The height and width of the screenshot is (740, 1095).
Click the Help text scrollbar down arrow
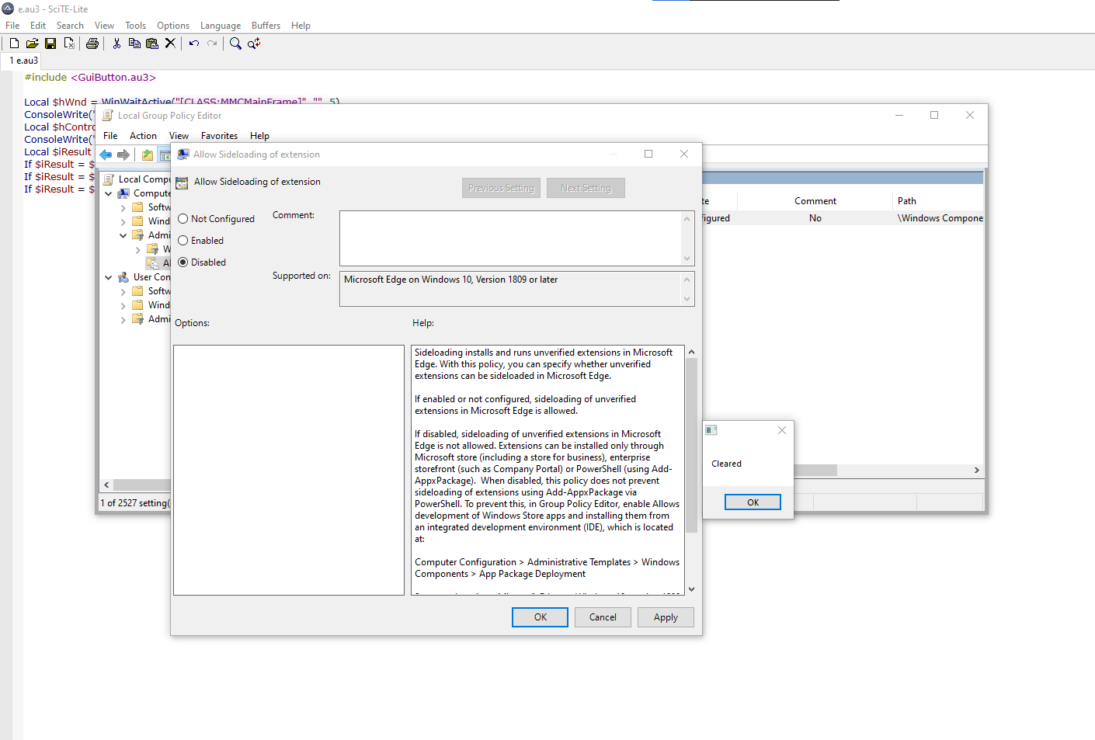click(691, 589)
